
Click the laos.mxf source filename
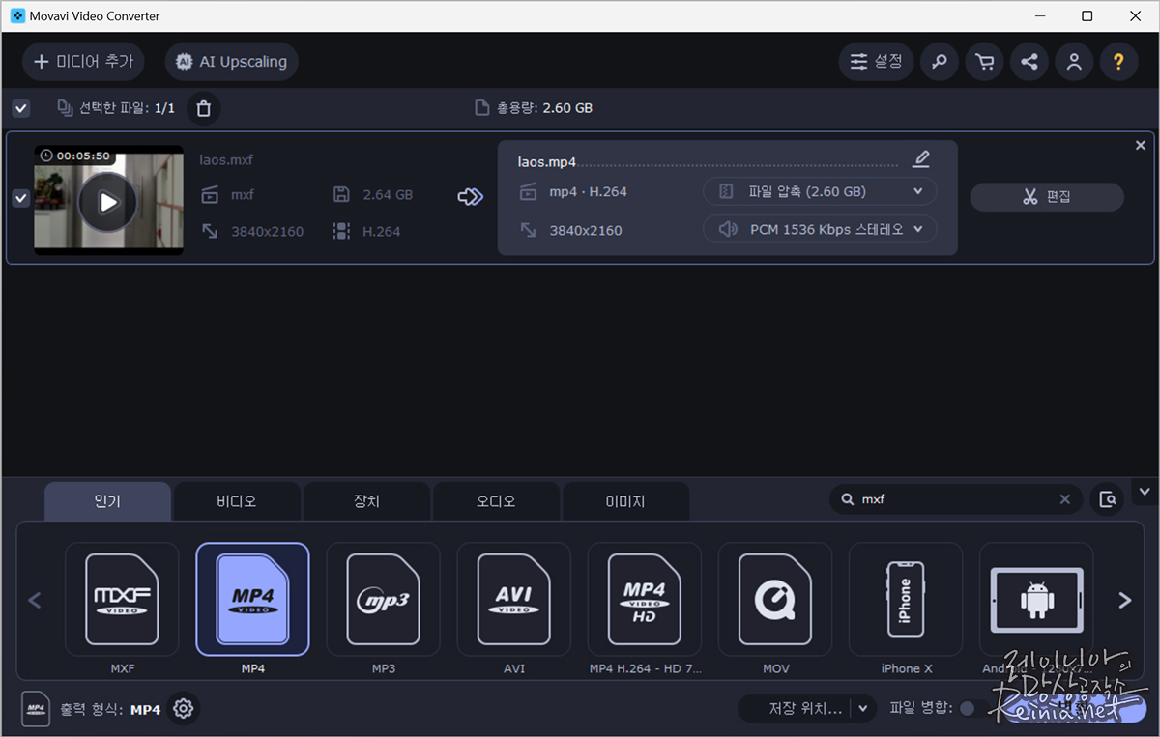[x=226, y=159]
